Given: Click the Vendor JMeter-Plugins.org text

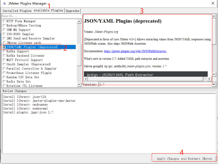Looking at the screenshot, I should point(101,32).
